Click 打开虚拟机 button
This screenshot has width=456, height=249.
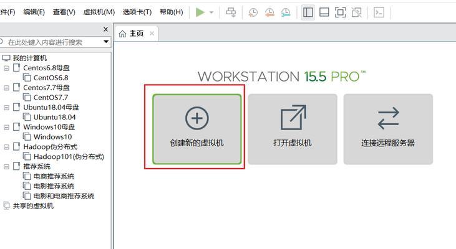click(x=293, y=129)
